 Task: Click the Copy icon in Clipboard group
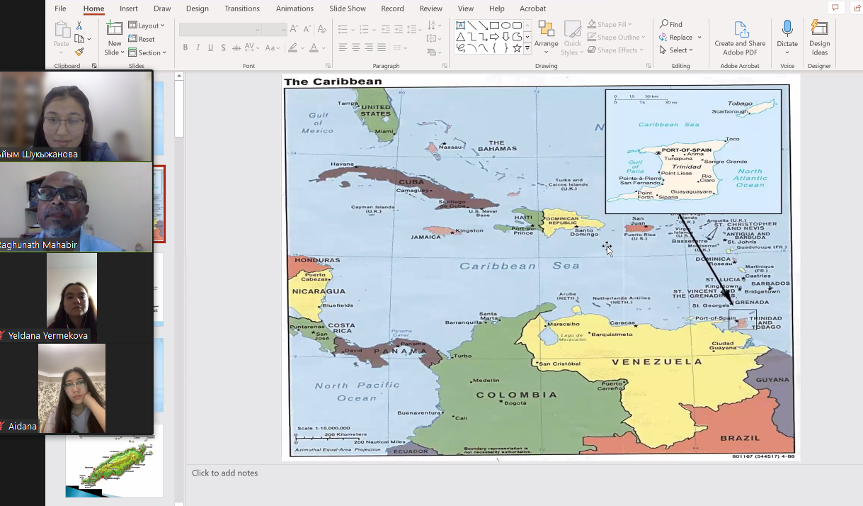[x=79, y=39]
